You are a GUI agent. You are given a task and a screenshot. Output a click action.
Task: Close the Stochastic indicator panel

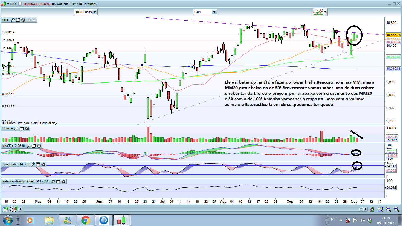(44, 164)
